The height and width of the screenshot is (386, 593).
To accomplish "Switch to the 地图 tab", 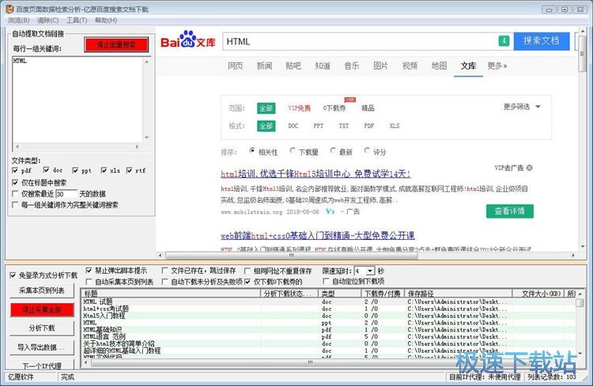I will 439,66.
